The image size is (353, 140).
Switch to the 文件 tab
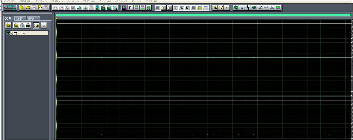(9, 18)
